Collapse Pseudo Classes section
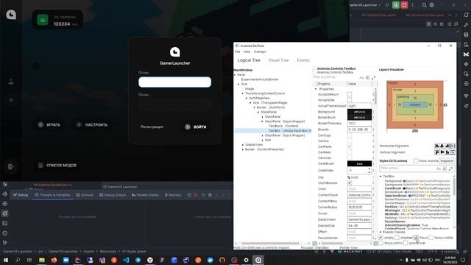The height and width of the screenshot is (265, 471). (x=380, y=232)
